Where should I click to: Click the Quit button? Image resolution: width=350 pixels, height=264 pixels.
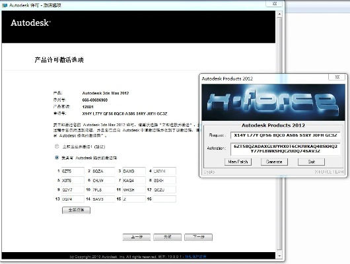311,162
